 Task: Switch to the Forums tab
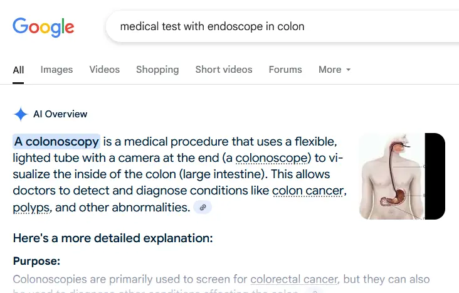[285, 70]
